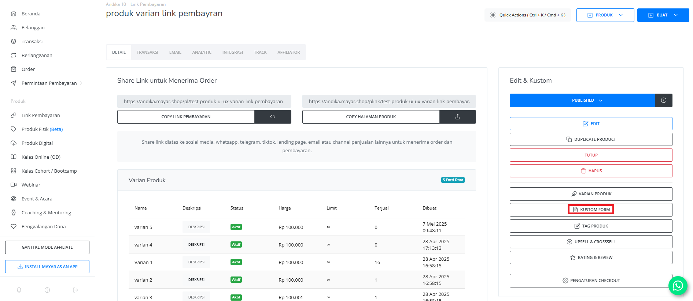Click GANTI KE MODE AFFILIATE button
Screen dimensions: 693x301
(x=47, y=247)
